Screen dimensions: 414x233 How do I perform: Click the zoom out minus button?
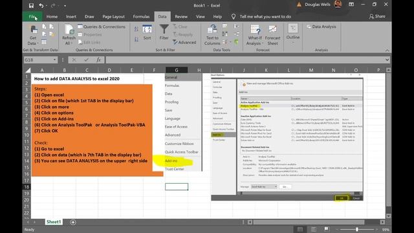tap(337, 230)
